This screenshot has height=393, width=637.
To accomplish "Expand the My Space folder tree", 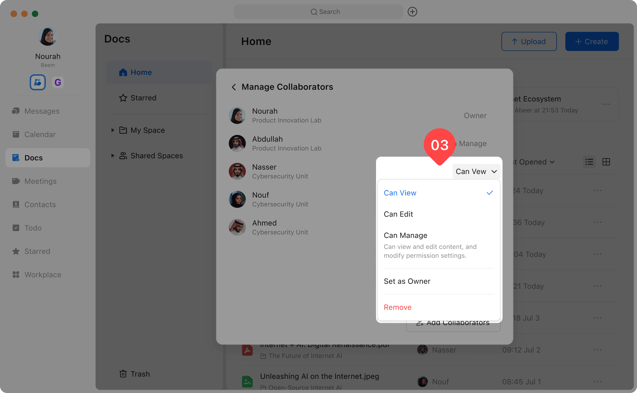I will pos(113,130).
